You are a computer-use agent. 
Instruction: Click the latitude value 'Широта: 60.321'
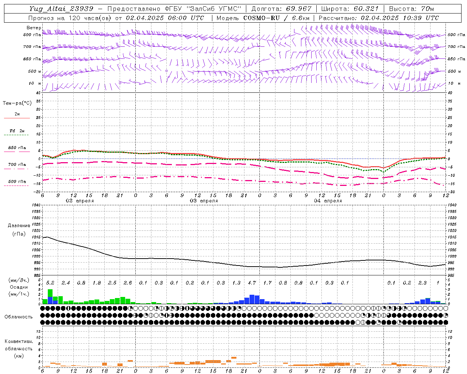pyautogui.click(x=350, y=9)
